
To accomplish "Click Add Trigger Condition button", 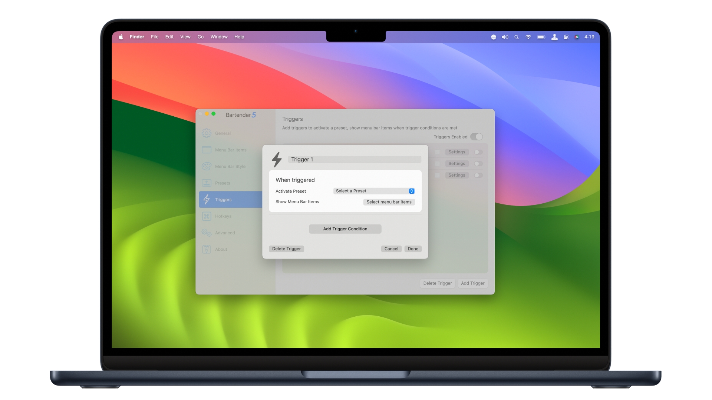I will click(345, 229).
